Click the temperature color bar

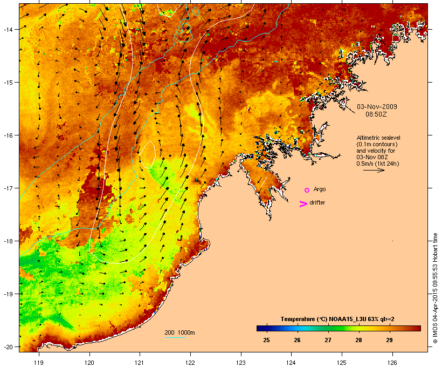click(339, 328)
